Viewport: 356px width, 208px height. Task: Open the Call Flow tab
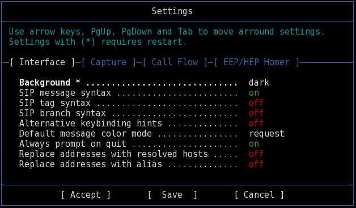pyautogui.click(x=175, y=62)
